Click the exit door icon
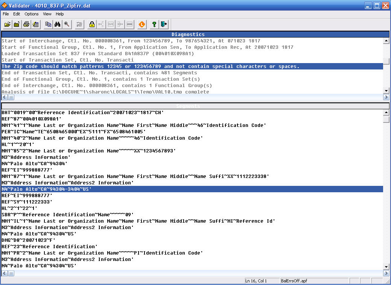Screen dimensions: 391x285 click(164, 24)
